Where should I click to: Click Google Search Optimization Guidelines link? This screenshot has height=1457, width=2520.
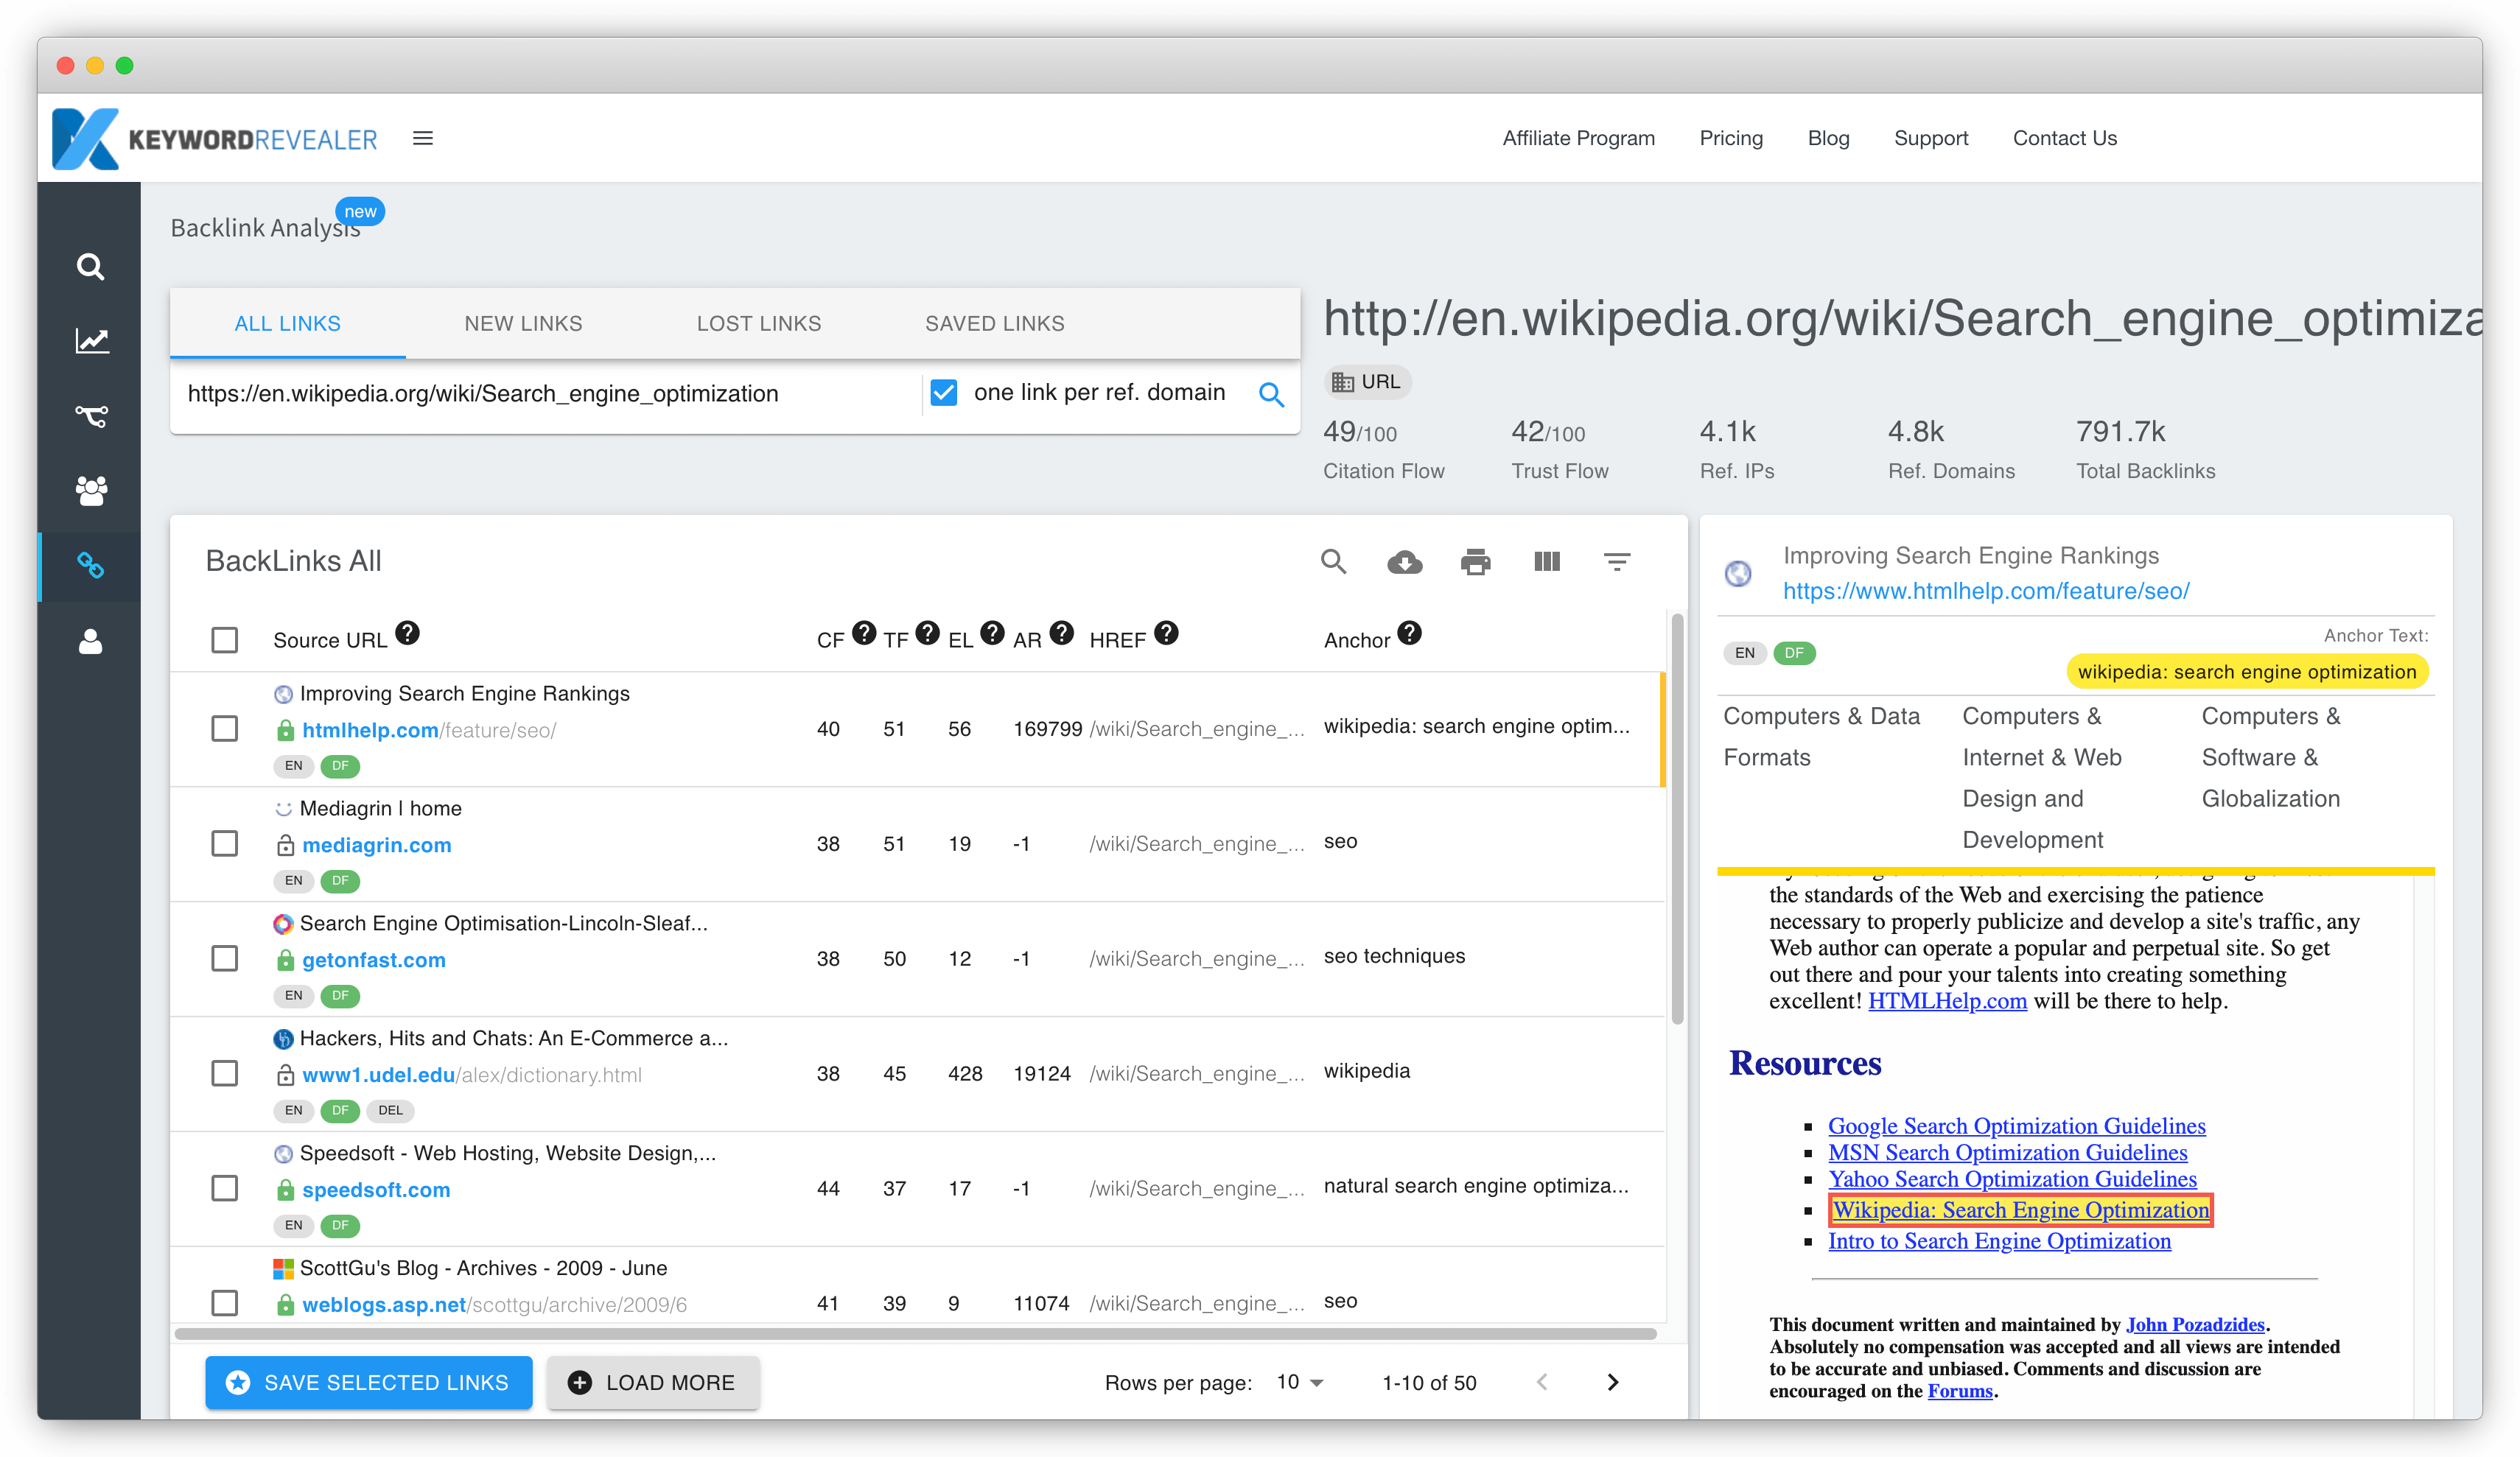[2016, 1126]
